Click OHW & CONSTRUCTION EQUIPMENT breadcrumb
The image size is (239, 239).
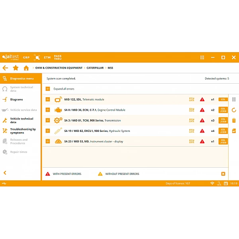pos(59,68)
